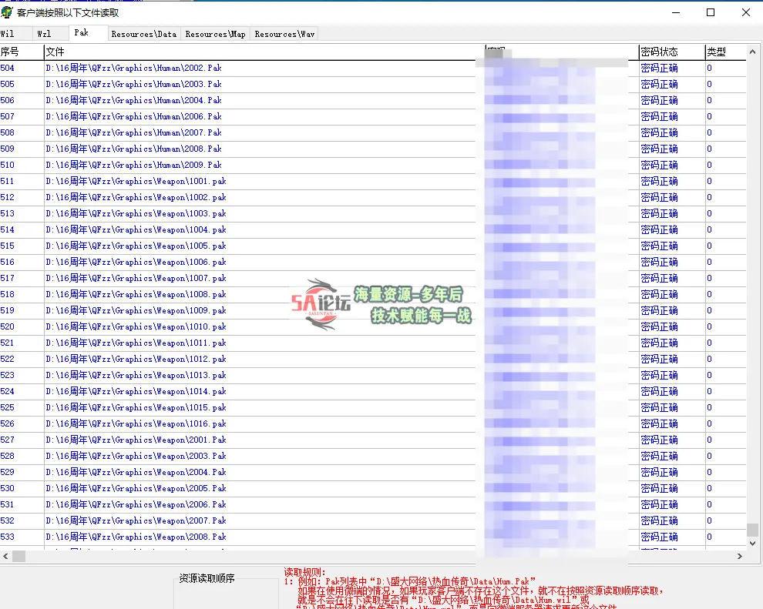
Task: Select row with Weapon\1014.pak file path
Action: tap(373, 391)
